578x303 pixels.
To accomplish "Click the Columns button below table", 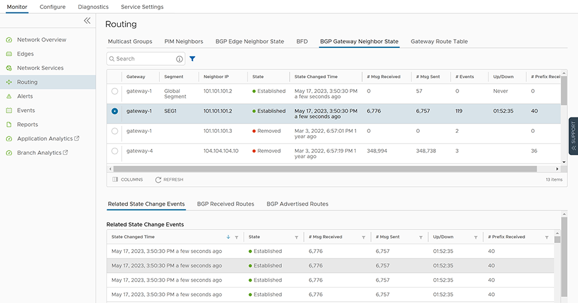I will click(x=127, y=180).
